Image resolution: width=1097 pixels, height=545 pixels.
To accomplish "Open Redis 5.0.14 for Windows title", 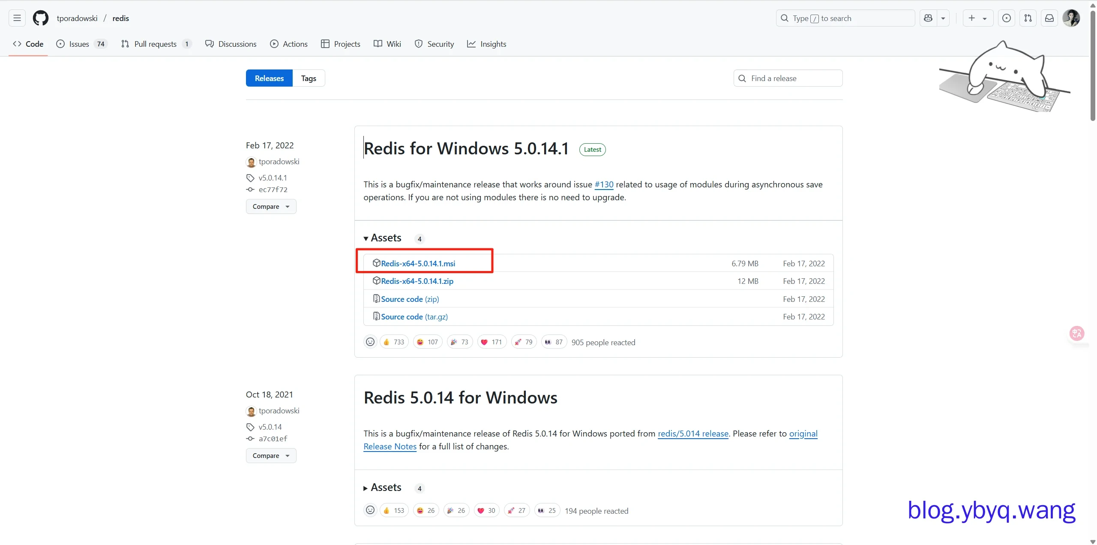I will tap(461, 397).
